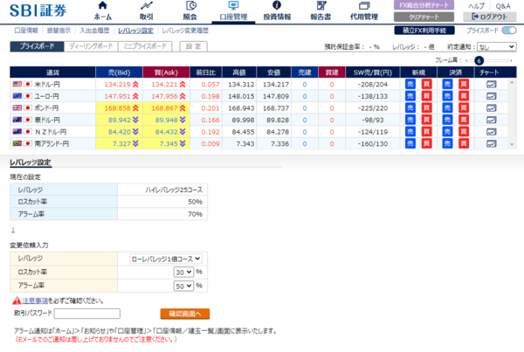Open the Q&A link

[x=503, y=6]
